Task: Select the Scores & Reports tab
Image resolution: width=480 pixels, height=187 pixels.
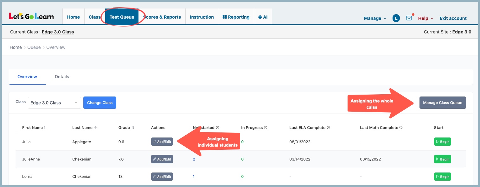Action: pos(162,17)
